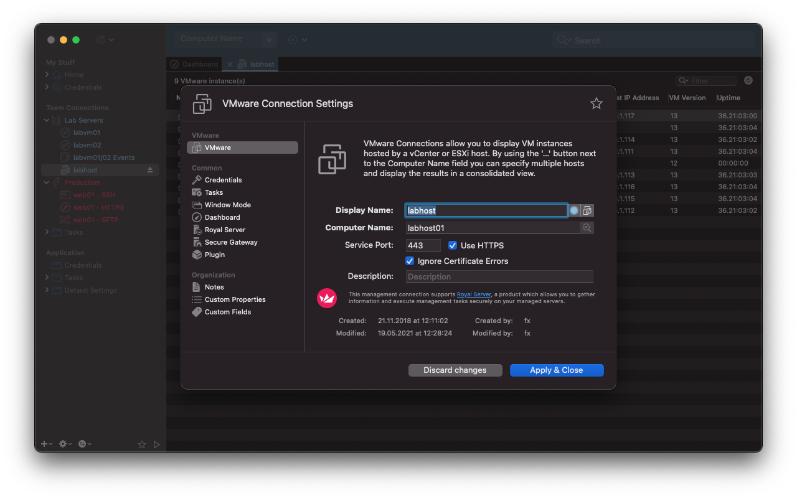Click the star favorite icon in dialog header
The image size is (797, 498).
(x=596, y=103)
